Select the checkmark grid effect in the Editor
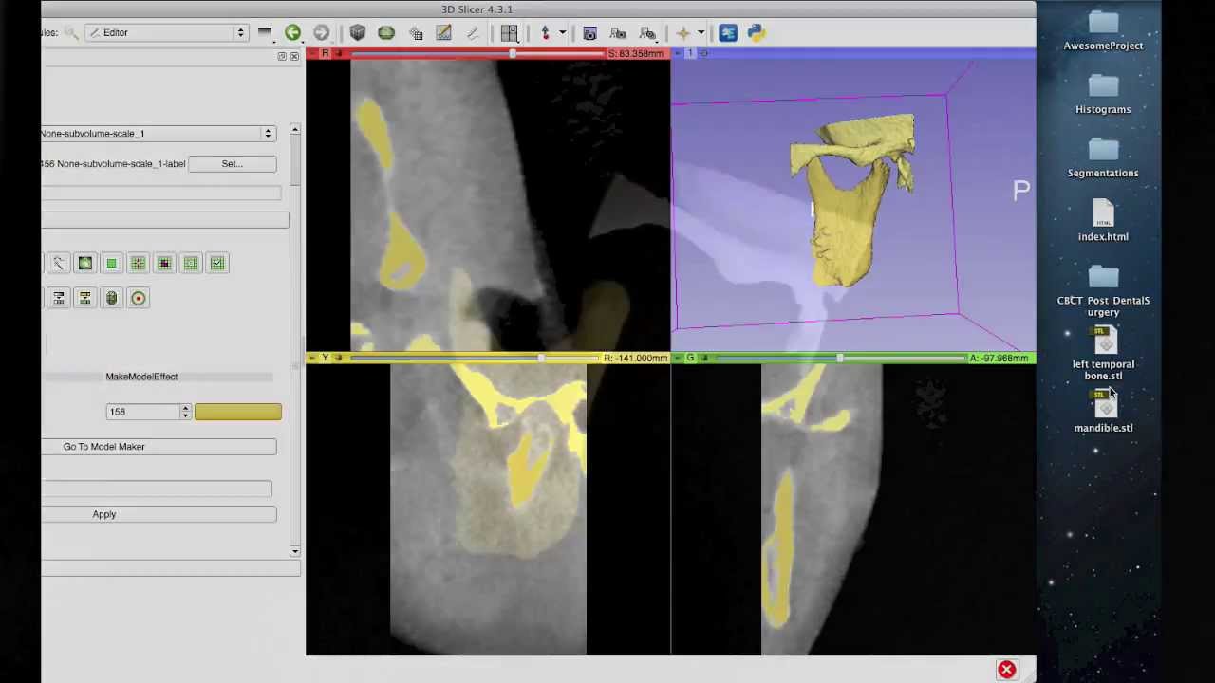Viewport: 1215px width, 683px height. (217, 264)
